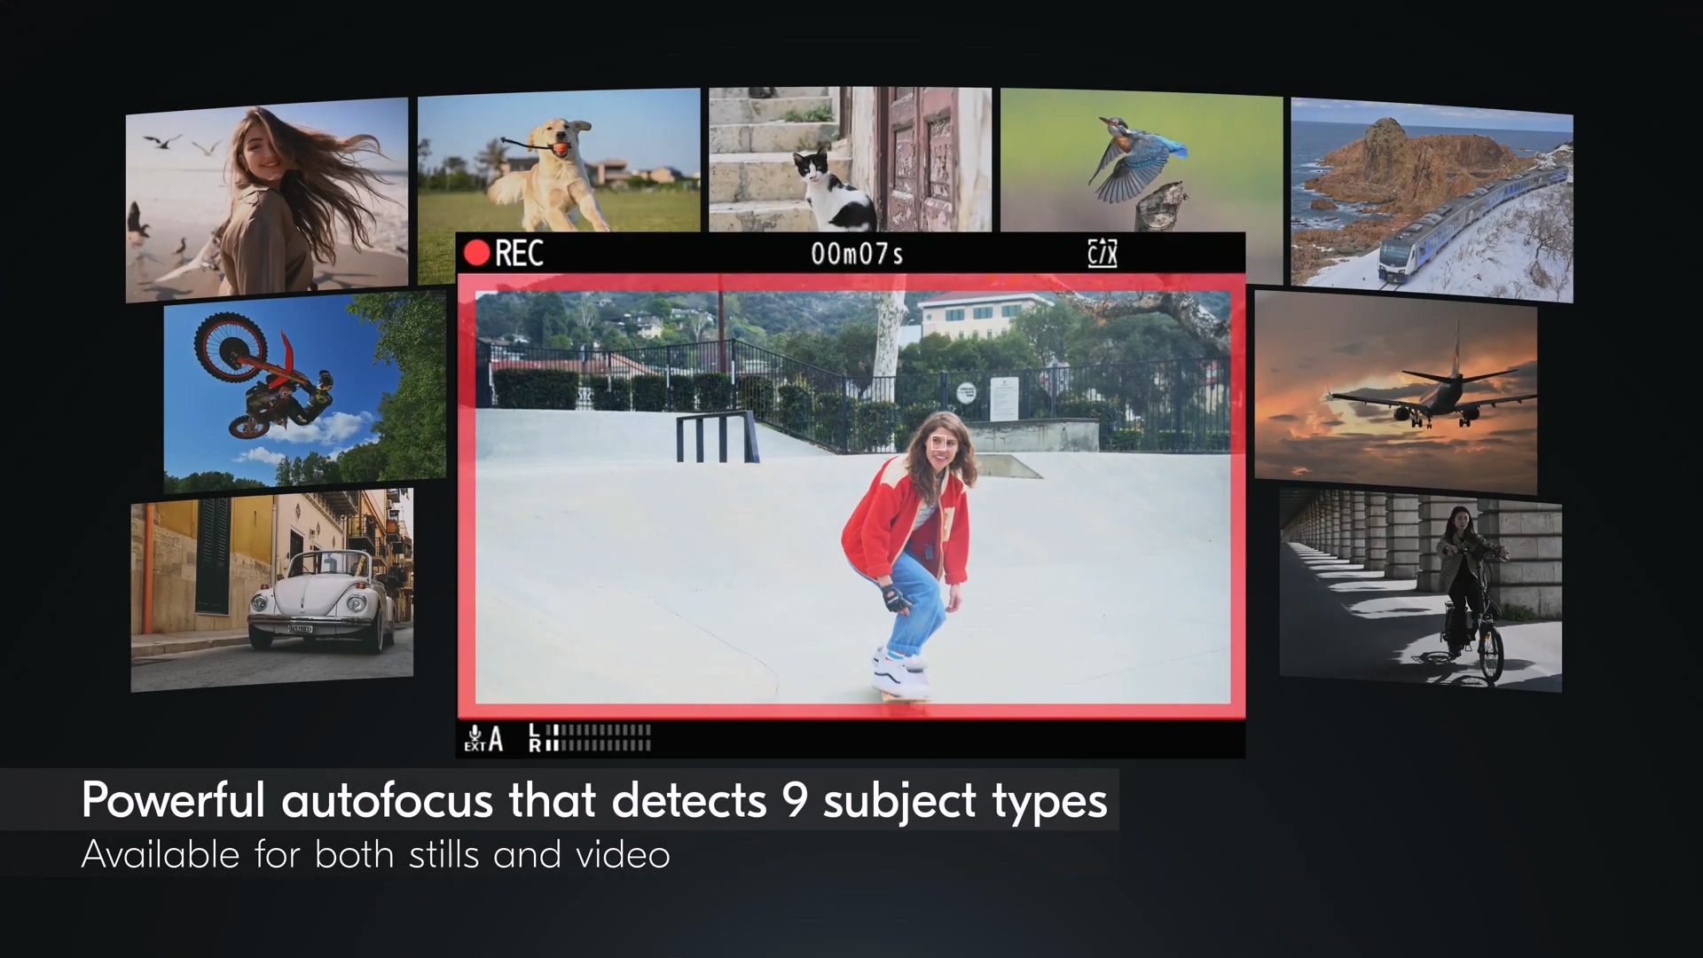
Task: Click the C/X crop mode icon
Action: [x=1102, y=254]
